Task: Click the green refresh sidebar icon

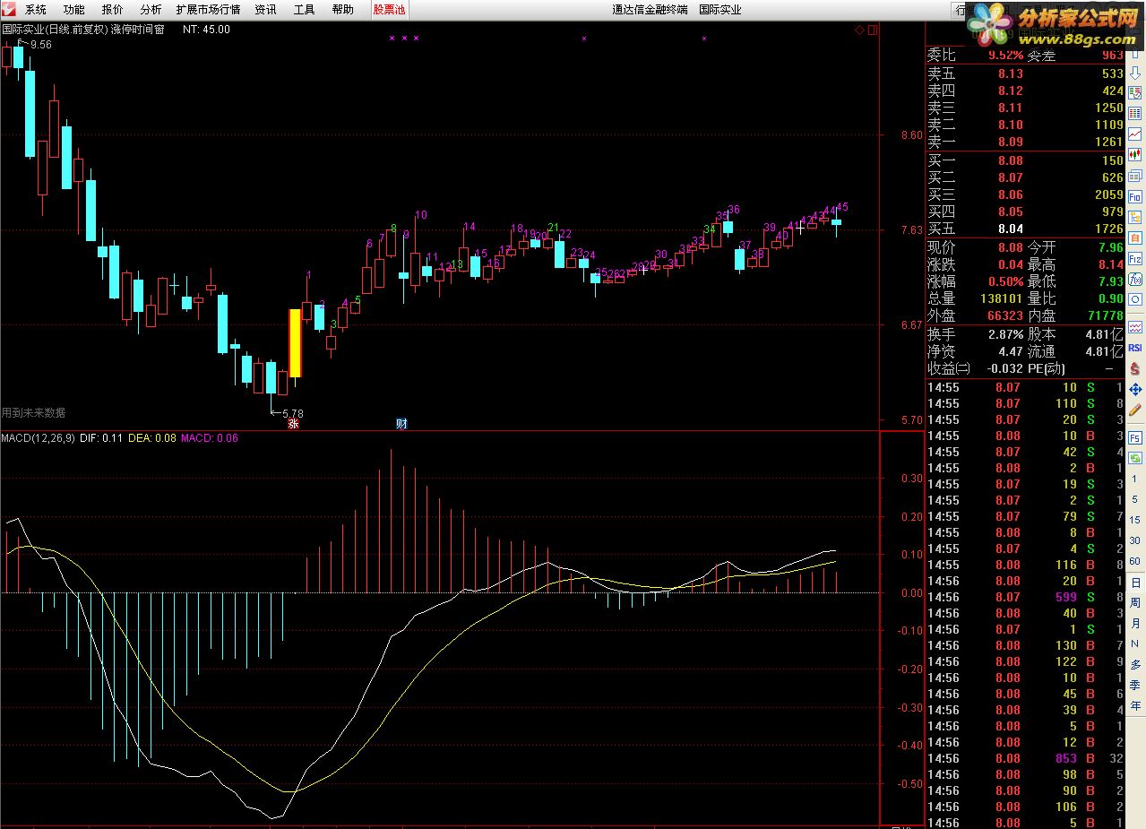Action: pyautogui.click(x=1135, y=458)
